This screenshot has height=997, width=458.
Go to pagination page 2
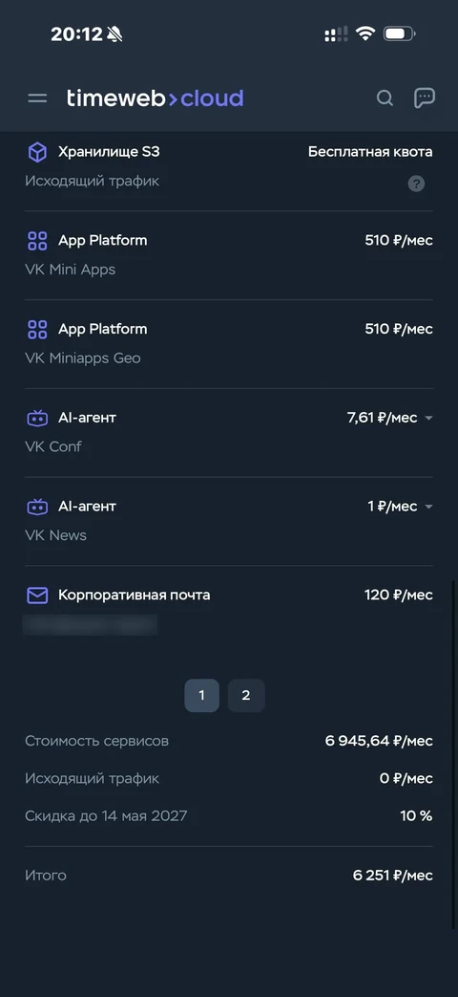[x=246, y=696]
